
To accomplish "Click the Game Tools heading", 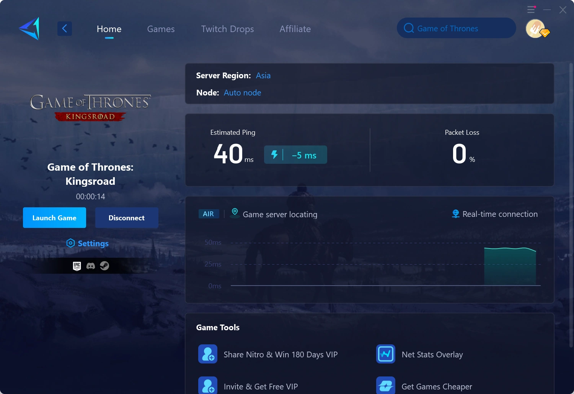I will (x=218, y=328).
